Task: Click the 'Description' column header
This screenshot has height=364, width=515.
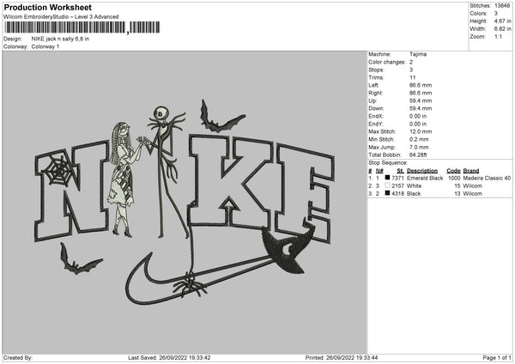Action: click(422, 171)
